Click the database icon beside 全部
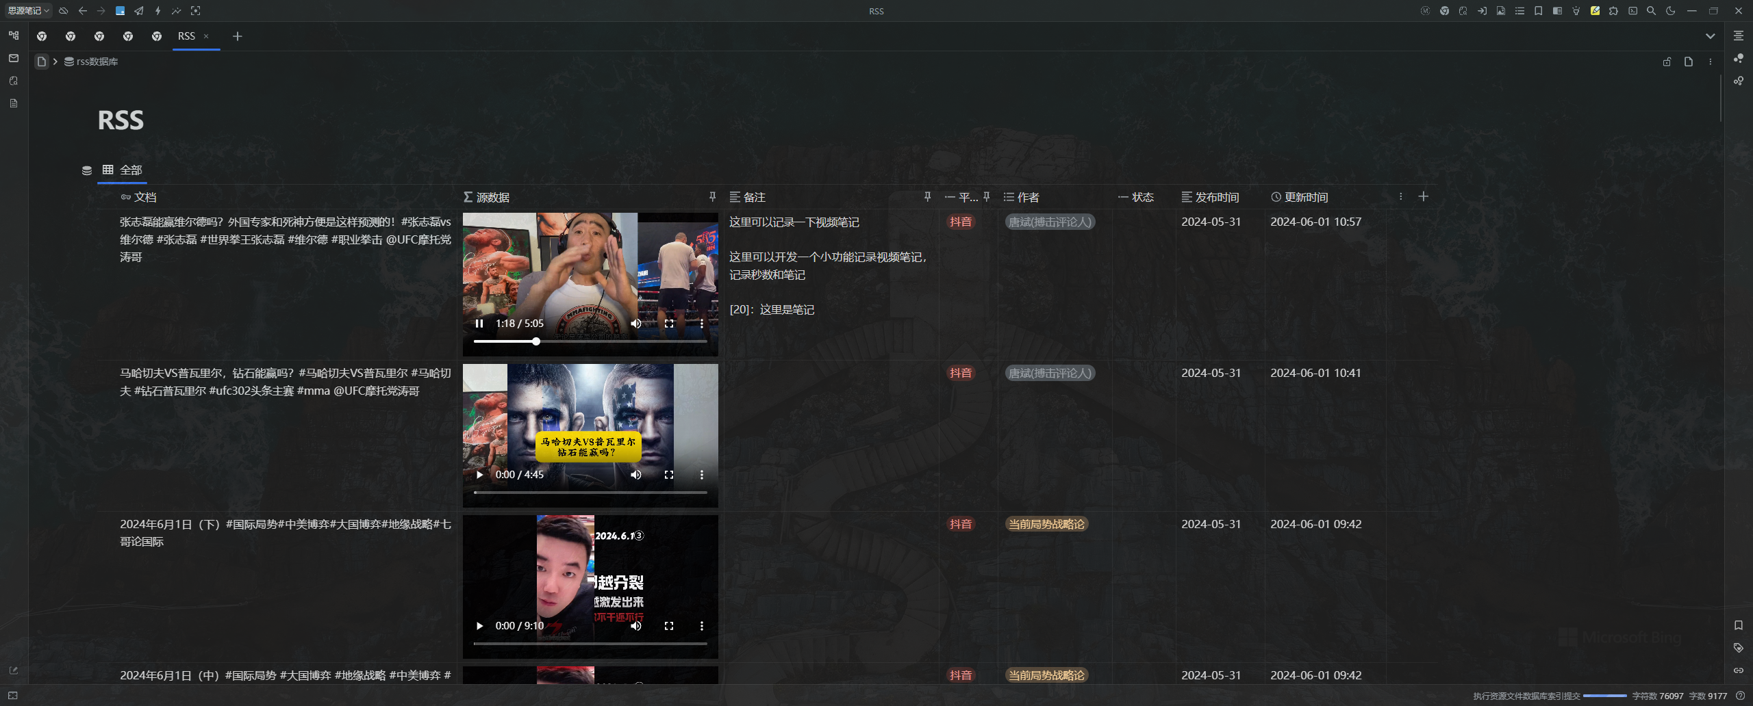 87,170
